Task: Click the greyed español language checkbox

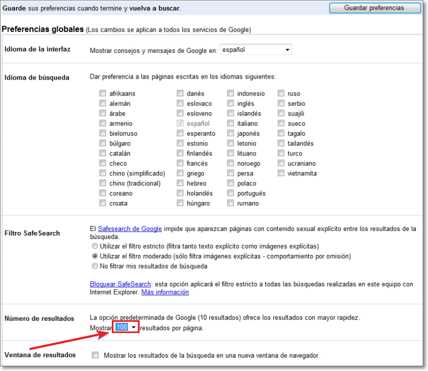Action: click(x=180, y=123)
